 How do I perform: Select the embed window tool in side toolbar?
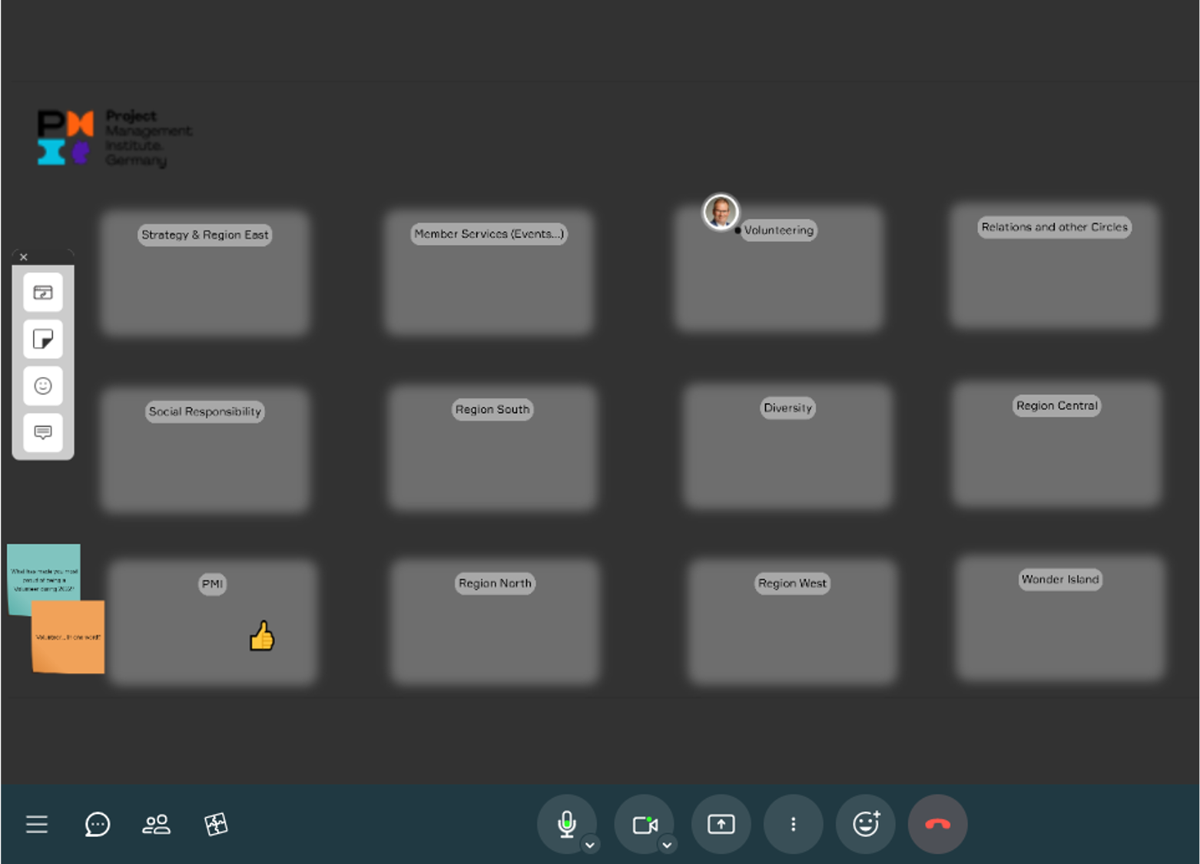tap(43, 293)
